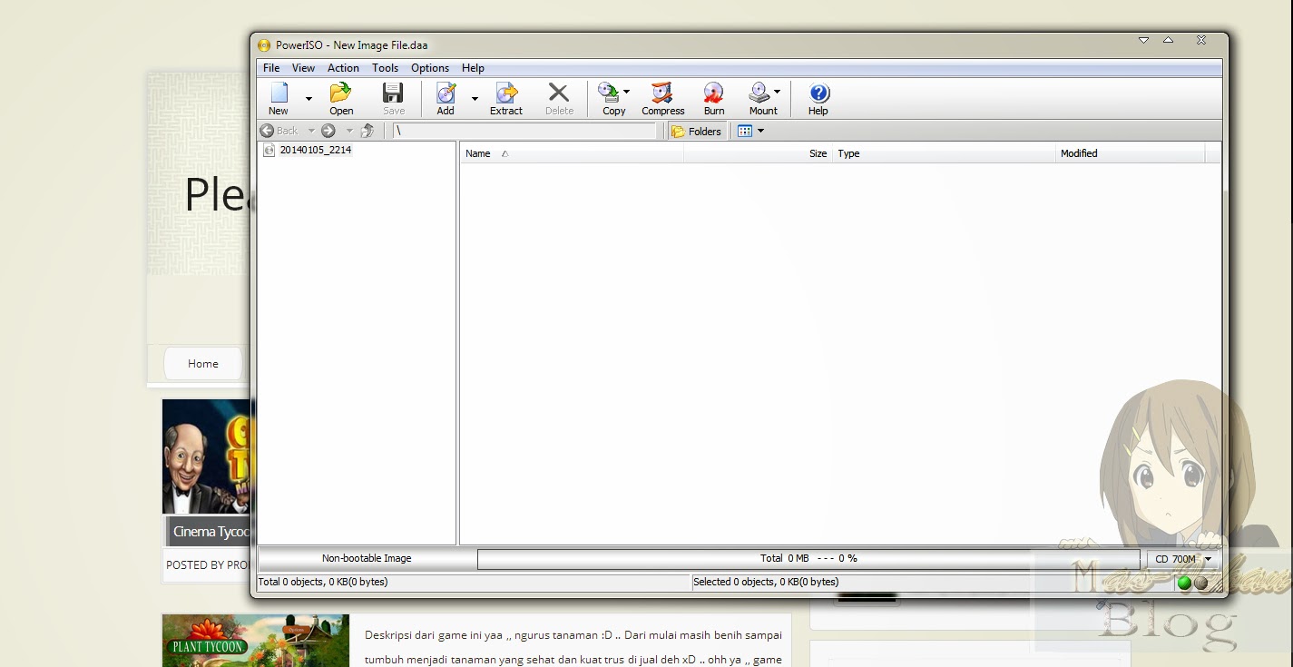The image size is (1293, 667).
Task: Click the Total 0 MB capacity bar
Action: pos(808,559)
